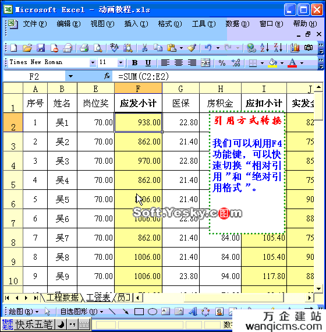The width and height of the screenshot is (326, 332).
Task: Click the Cut scissors icon
Action: 144,48
